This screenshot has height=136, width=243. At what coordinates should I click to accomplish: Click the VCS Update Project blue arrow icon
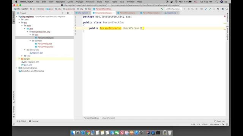(x=206, y=9)
